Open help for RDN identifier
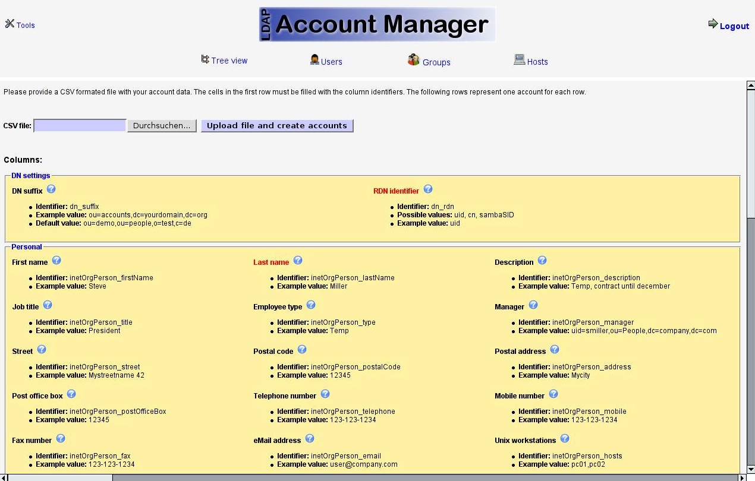The width and height of the screenshot is (755, 481). click(x=428, y=189)
